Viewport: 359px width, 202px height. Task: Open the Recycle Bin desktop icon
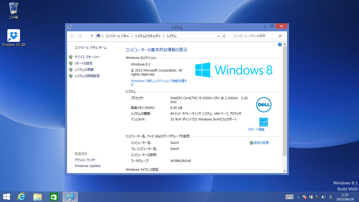click(13, 11)
